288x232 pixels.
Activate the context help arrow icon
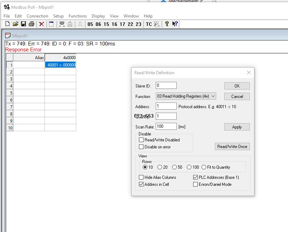175,24
